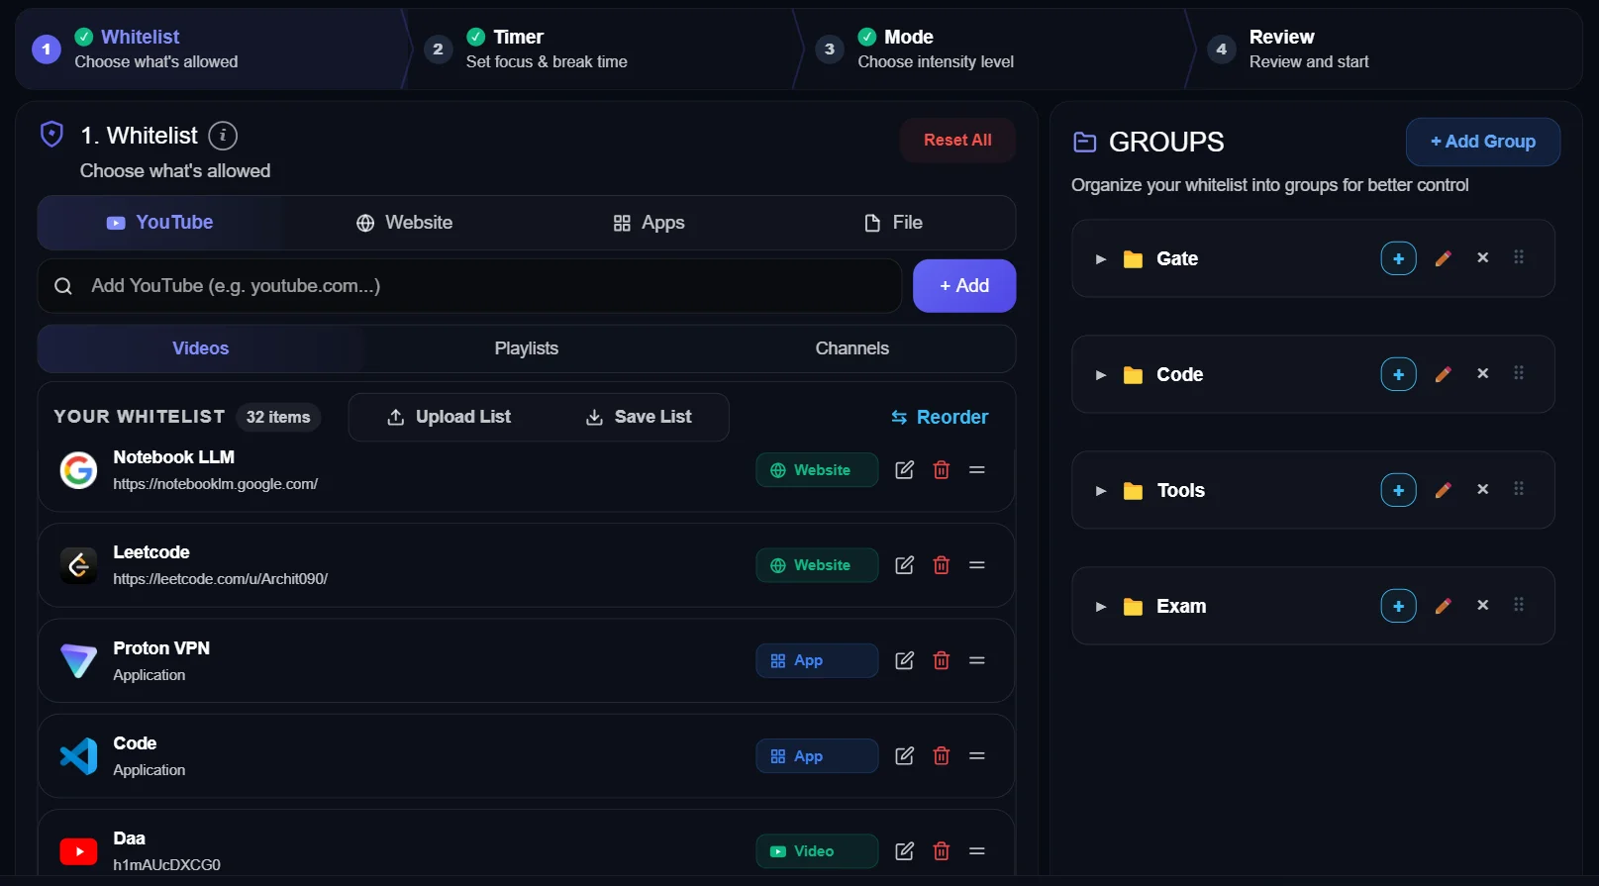Click the Exam group drag handle
The width and height of the screenshot is (1599, 886).
(x=1519, y=605)
